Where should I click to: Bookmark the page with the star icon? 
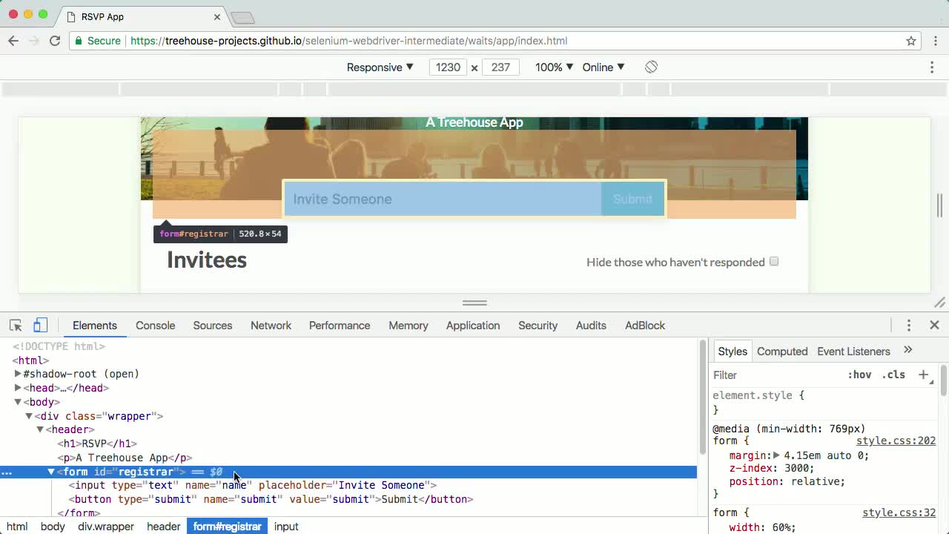pos(911,41)
